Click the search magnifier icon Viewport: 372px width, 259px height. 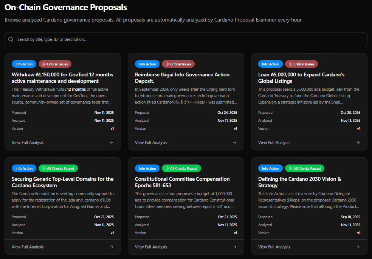(10, 39)
